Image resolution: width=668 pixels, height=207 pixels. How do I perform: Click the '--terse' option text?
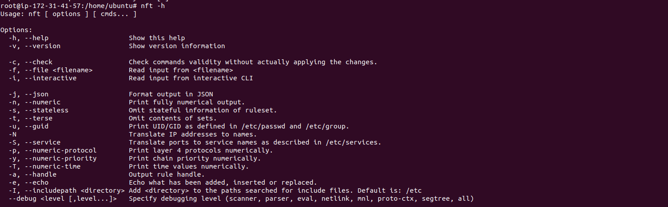38,118
